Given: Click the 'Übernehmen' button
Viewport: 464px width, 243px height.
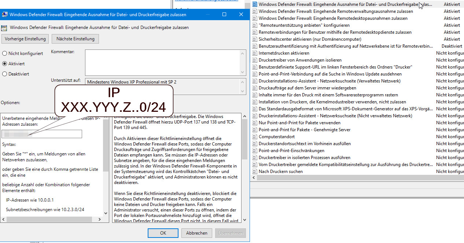Looking at the screenshot, I should (231, 233).
